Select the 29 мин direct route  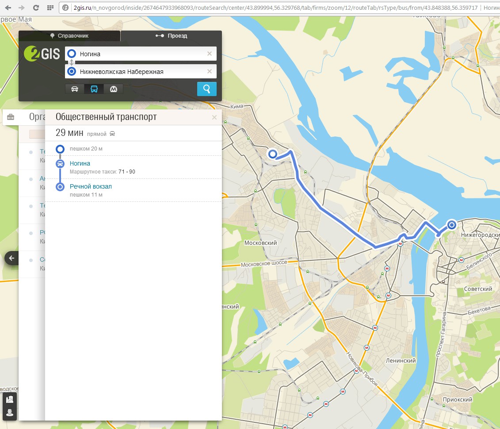[134, 133]
